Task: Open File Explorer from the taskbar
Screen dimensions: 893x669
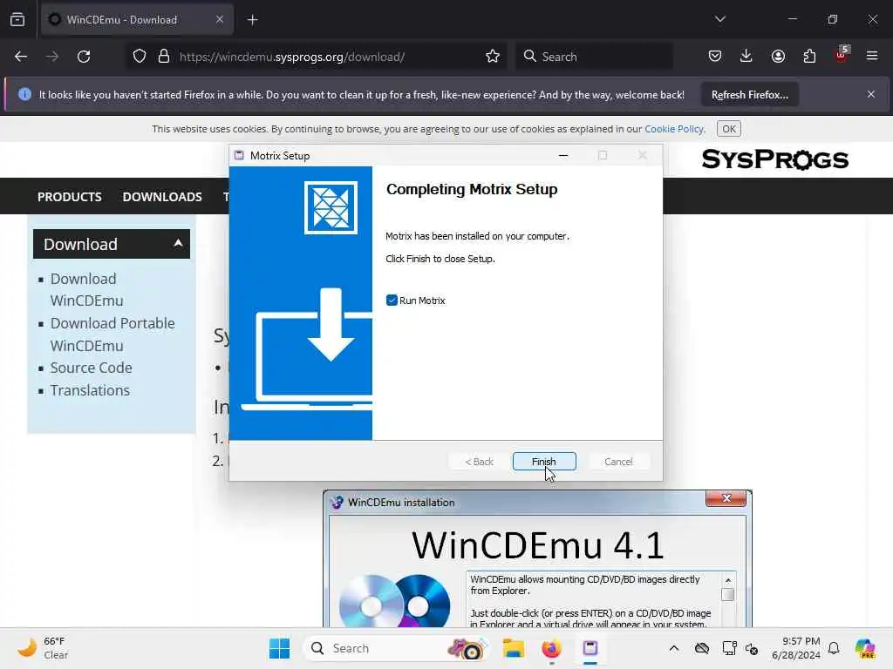Action: [x=513, y=648]
